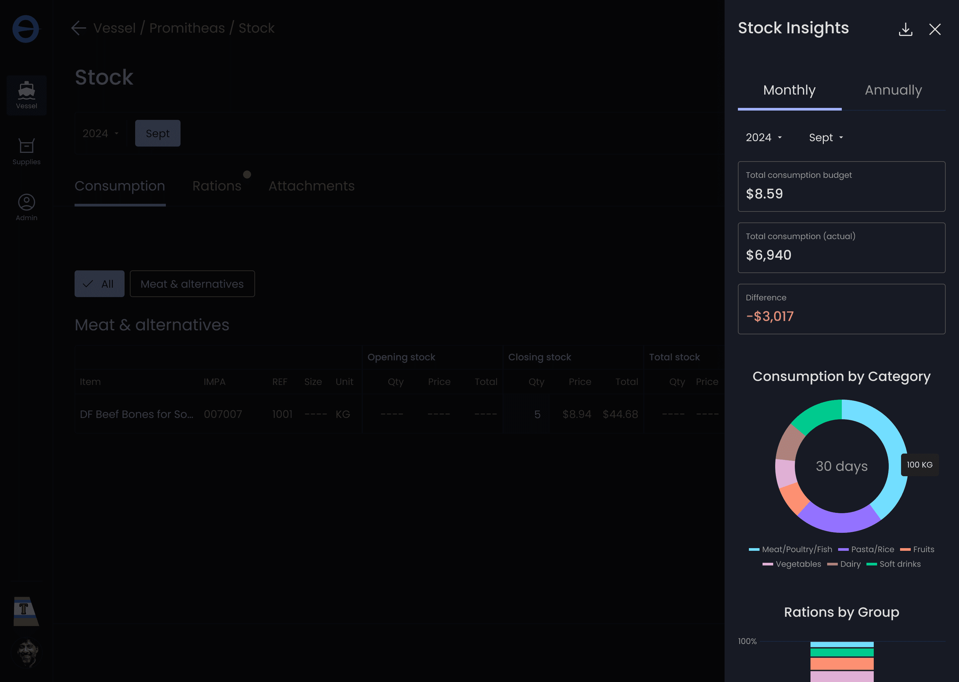Click the '30 days' donut chart center

[x=841, y=466]
